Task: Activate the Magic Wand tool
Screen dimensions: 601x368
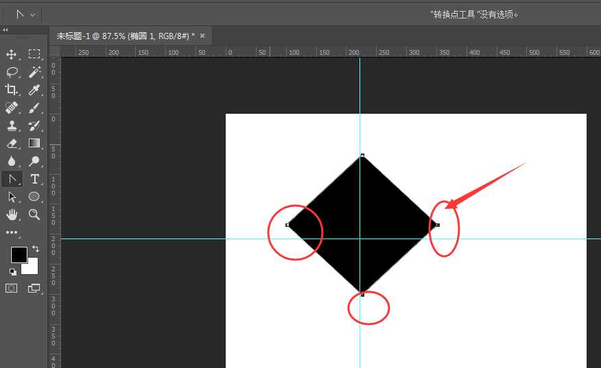Action: point(34,72)
